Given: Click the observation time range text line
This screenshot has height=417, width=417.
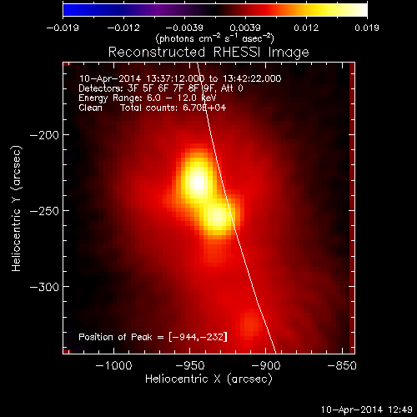Looking at the screenshot, I should click(180, 78).
